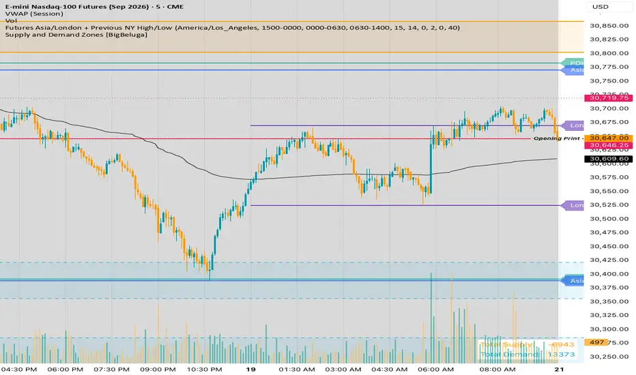The image size is (636, 375).
Task: Click the 30,325.00 price axis label
Action: [609, 315]
